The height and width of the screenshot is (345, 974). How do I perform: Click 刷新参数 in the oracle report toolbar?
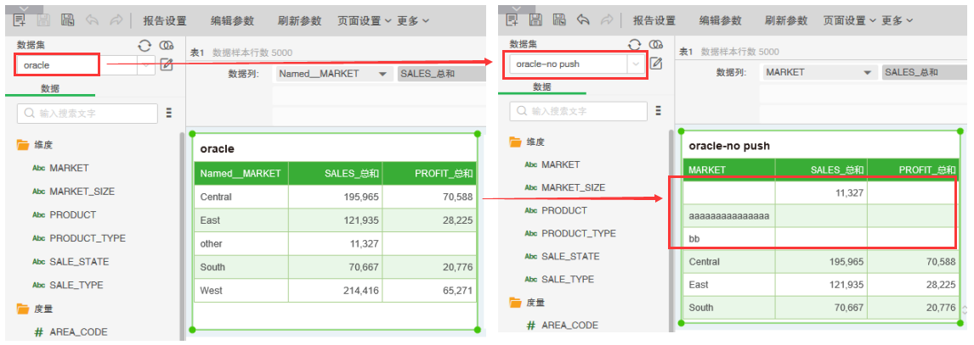click(x=299, y=20)
